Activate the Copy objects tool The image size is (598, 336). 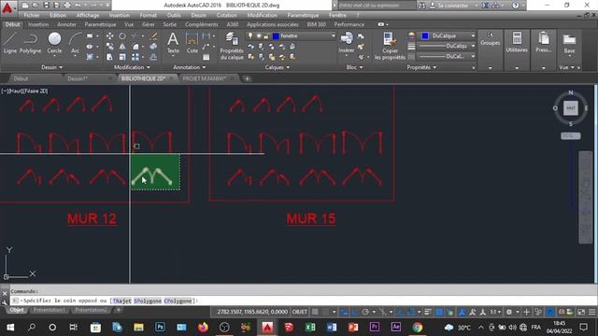click(x=109, y=47)
